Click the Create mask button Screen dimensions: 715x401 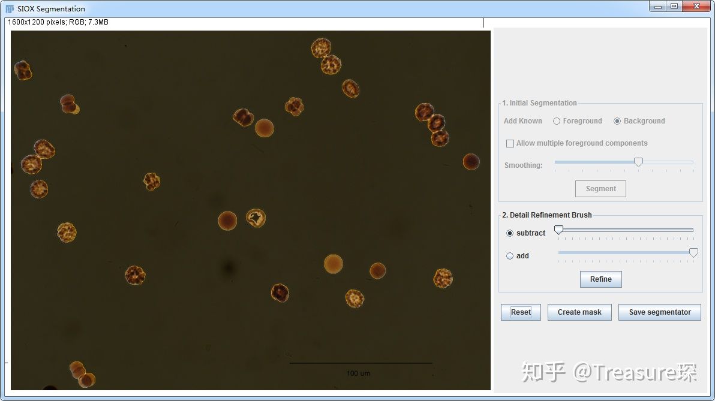[579, 312]
